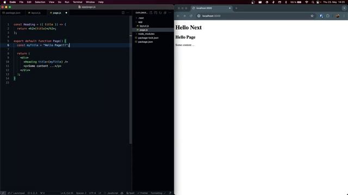Viewport: 348px width, 195px height.
Task: Open Explorer views and more actions
Action: click(x=170, y=13)
